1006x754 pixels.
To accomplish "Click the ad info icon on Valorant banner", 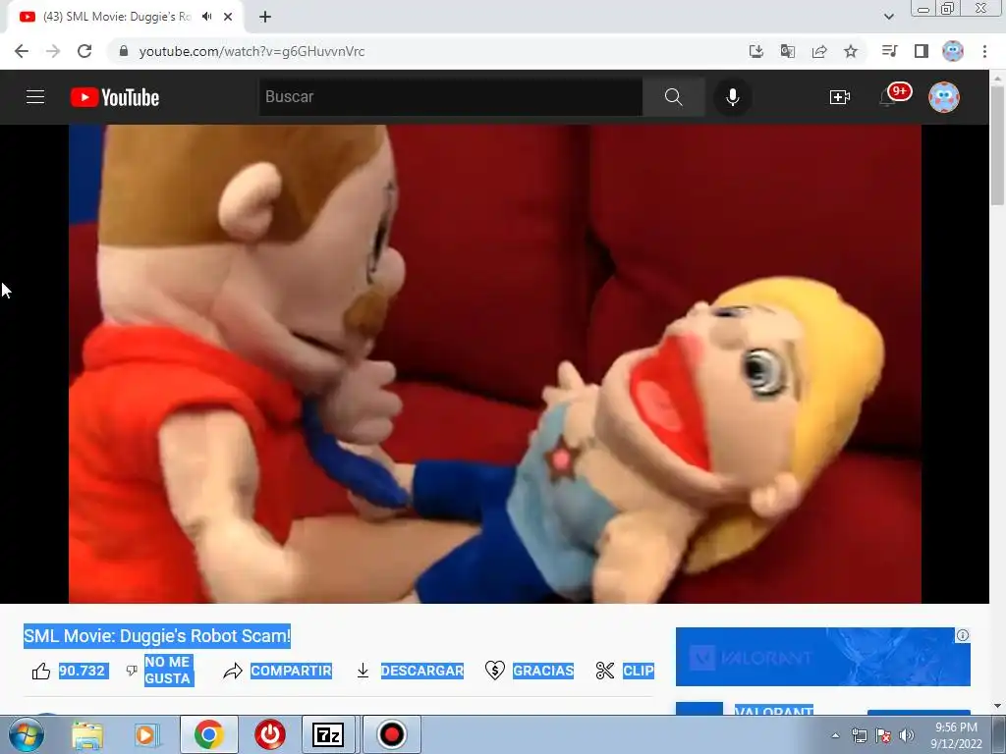I will point(963,635).
